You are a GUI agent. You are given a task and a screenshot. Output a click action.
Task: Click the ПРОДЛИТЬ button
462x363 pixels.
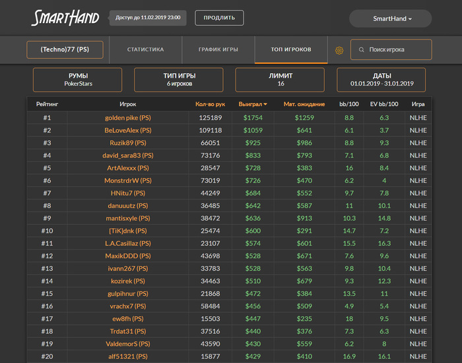pyautogui.click(x=219, y=18)
